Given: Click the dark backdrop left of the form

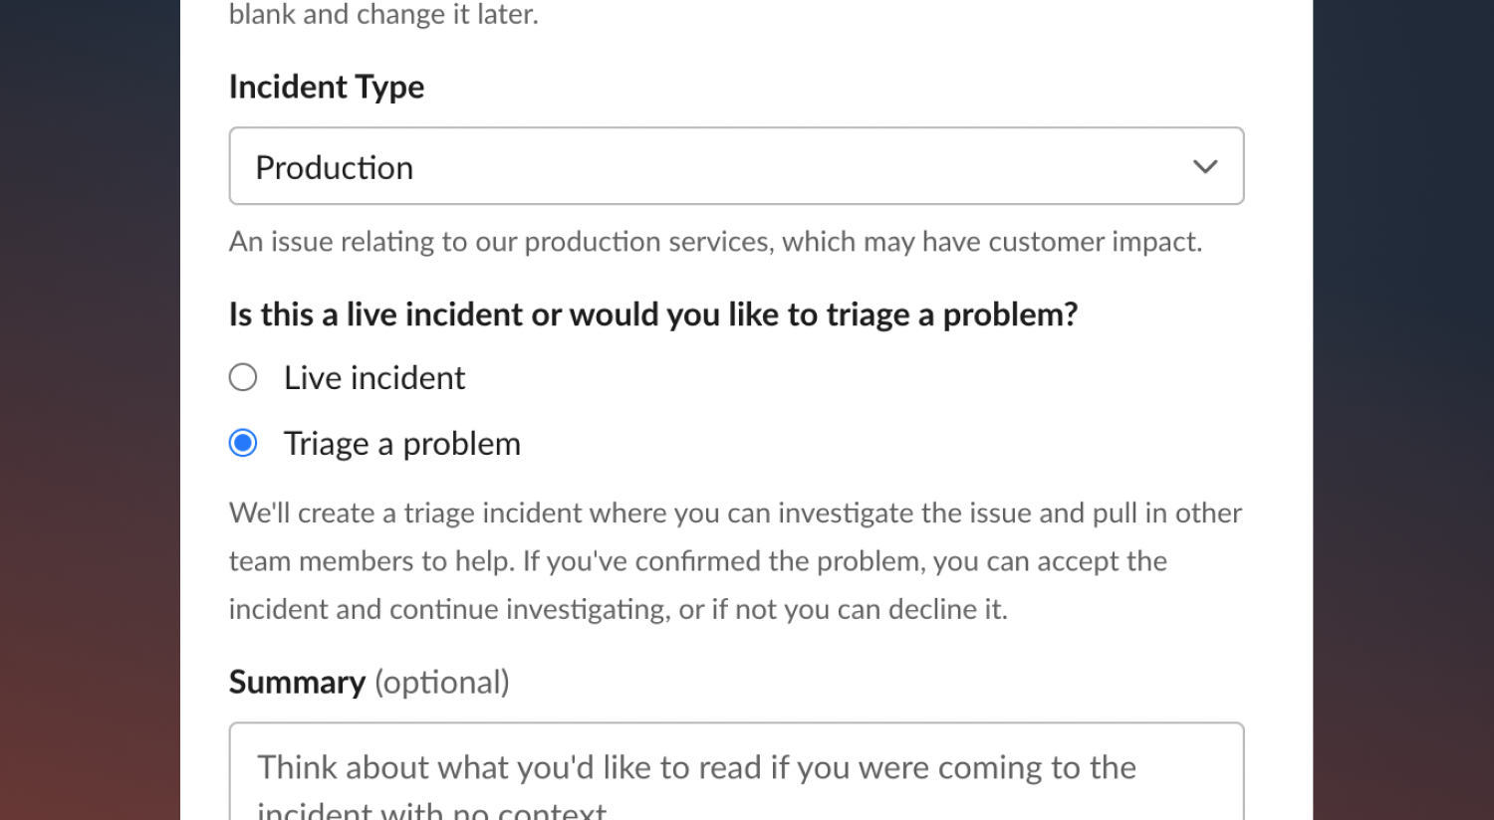Looking at the screenshot, I should point(90,398).
